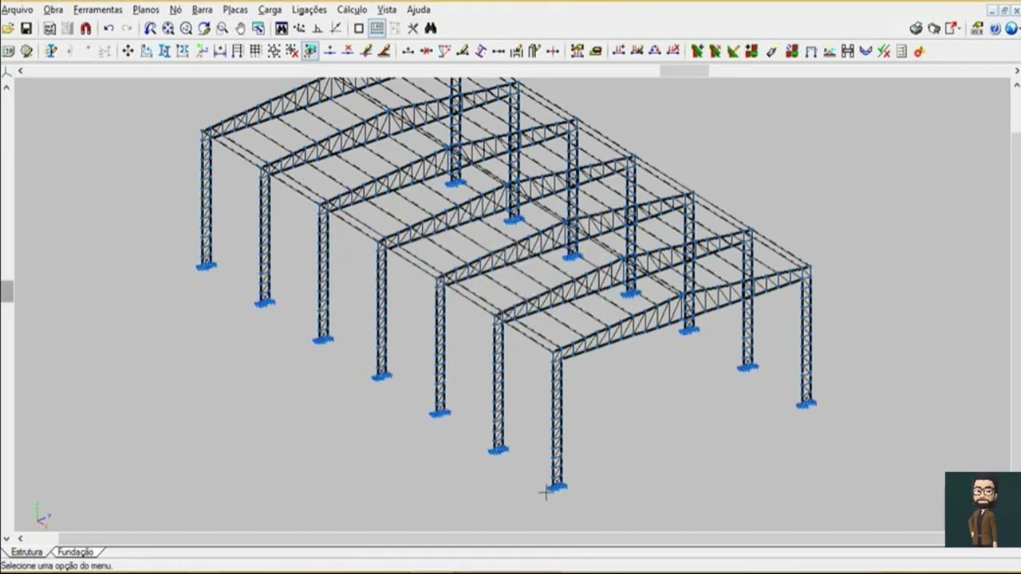Click the top horizontal scrollbar right arrow
This screenshot has height=574, width=1021.
pos(1016,71)
